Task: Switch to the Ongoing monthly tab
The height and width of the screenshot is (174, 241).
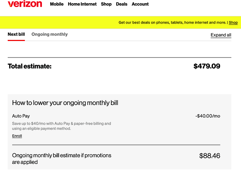Action: (50, 34)
